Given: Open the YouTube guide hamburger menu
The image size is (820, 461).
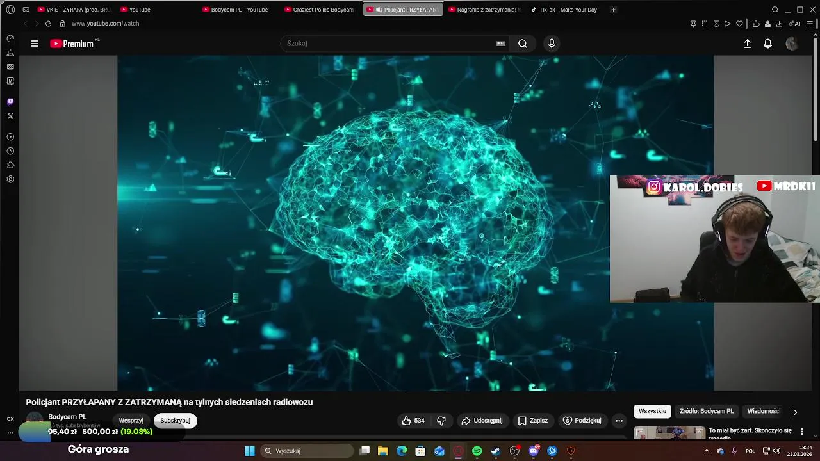Looking at the screenshot, I should [x=35, y=44].
